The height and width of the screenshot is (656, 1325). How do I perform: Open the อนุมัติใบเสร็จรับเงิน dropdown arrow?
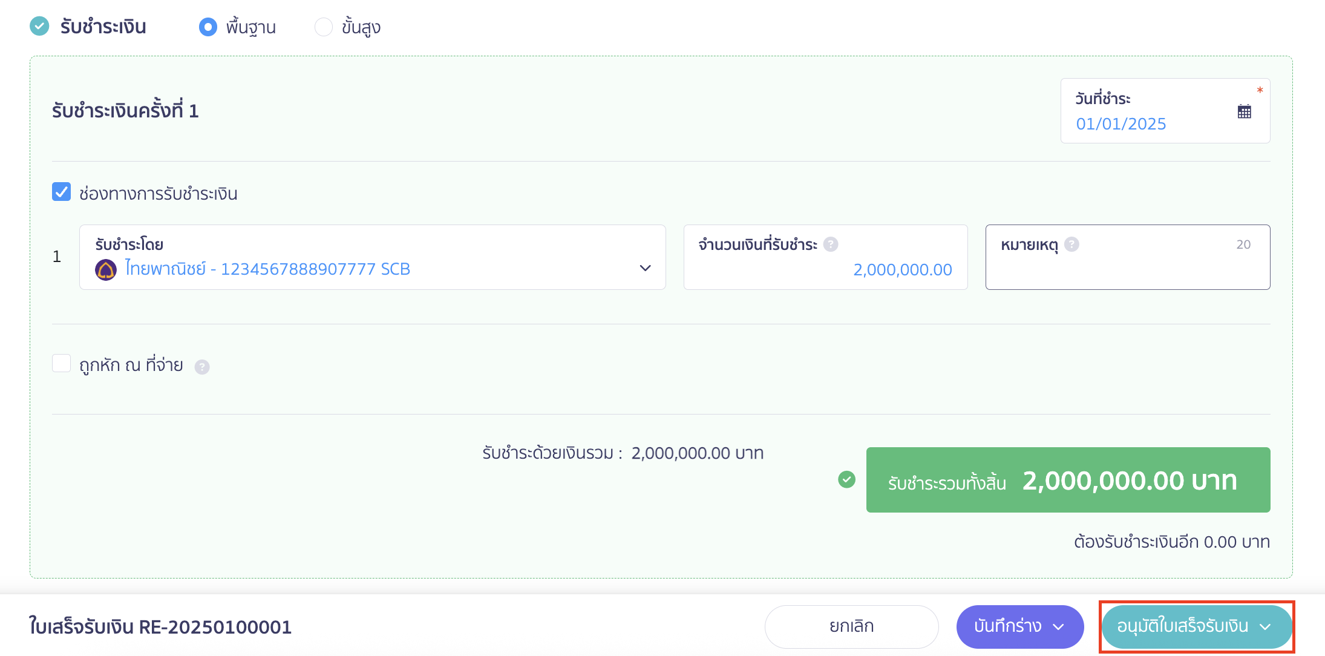1264,627
